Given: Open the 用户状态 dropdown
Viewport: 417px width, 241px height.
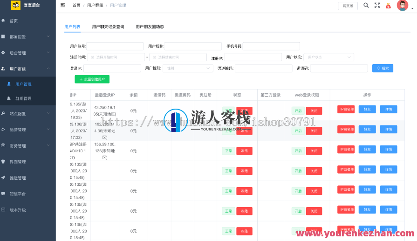Looking at the screenshot, I should (328, 57).
